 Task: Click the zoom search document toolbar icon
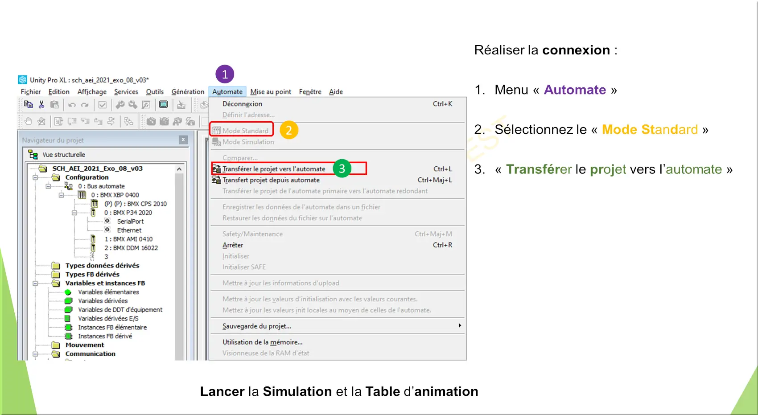146,104
